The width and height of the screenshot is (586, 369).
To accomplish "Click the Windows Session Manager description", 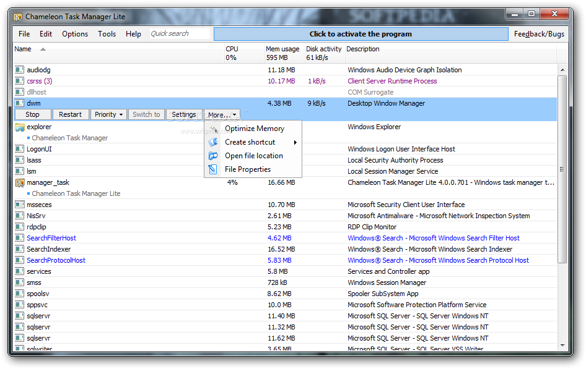I will coord(387,282).
